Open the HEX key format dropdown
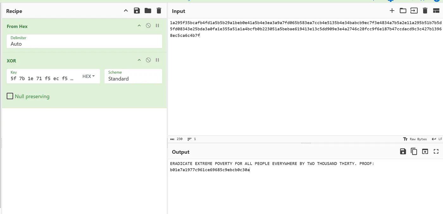This screenshot has width=443, height=214. [x=89, y=76]
